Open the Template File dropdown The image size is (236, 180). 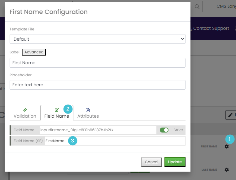98,39
